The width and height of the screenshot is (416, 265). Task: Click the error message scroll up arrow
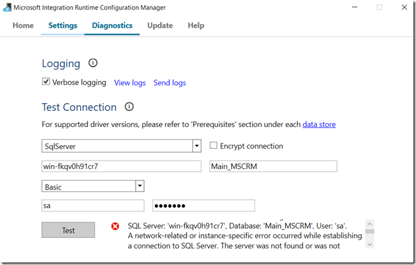pyautogui.click(x=369, y=224)
